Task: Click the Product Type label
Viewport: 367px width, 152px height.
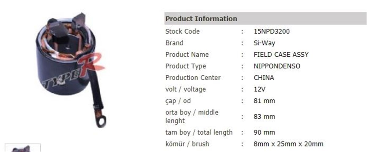Action: [186, 66]
